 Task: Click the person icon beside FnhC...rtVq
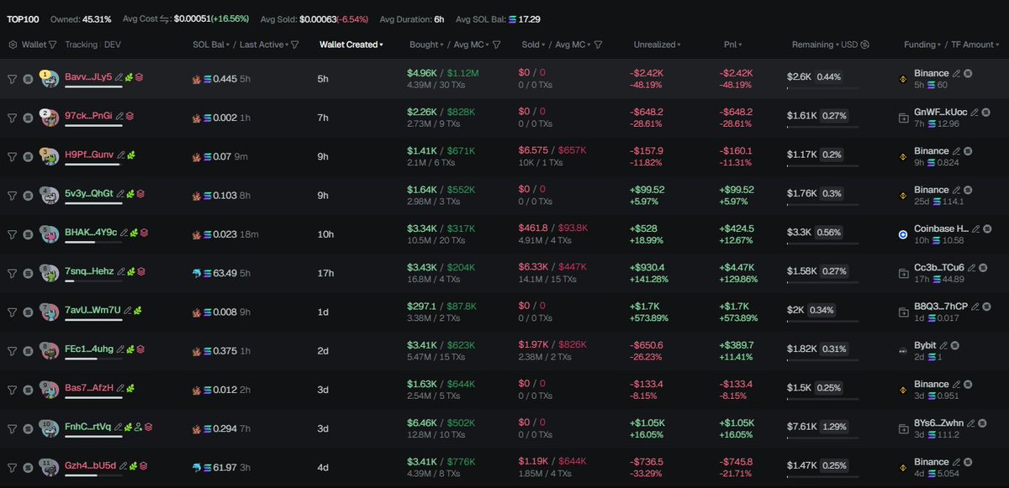pos(139,427)
